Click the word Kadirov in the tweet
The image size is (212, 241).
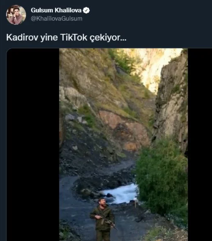[x=22, y=37]
